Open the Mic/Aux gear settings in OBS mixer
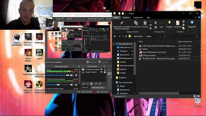 point(76,75)
